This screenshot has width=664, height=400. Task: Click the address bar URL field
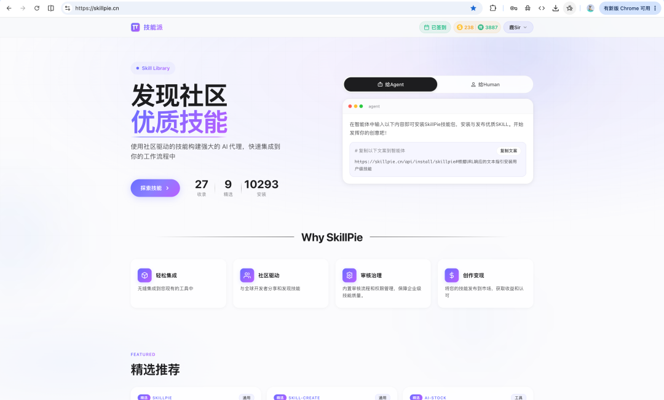[271, 8]
